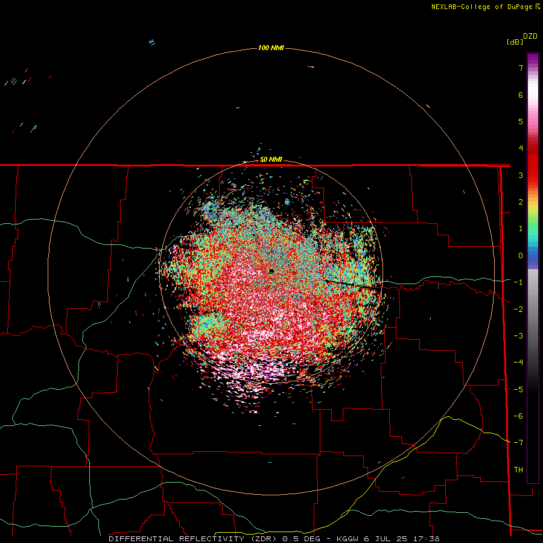Click the 100 NMI range ring label
Image resolution: width=543 pixels, height=543 pixels.
(271, 48)
